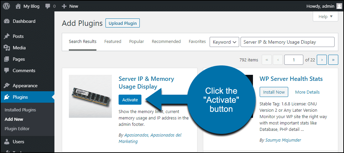Switch to the Popular tab

coord(136,41)
